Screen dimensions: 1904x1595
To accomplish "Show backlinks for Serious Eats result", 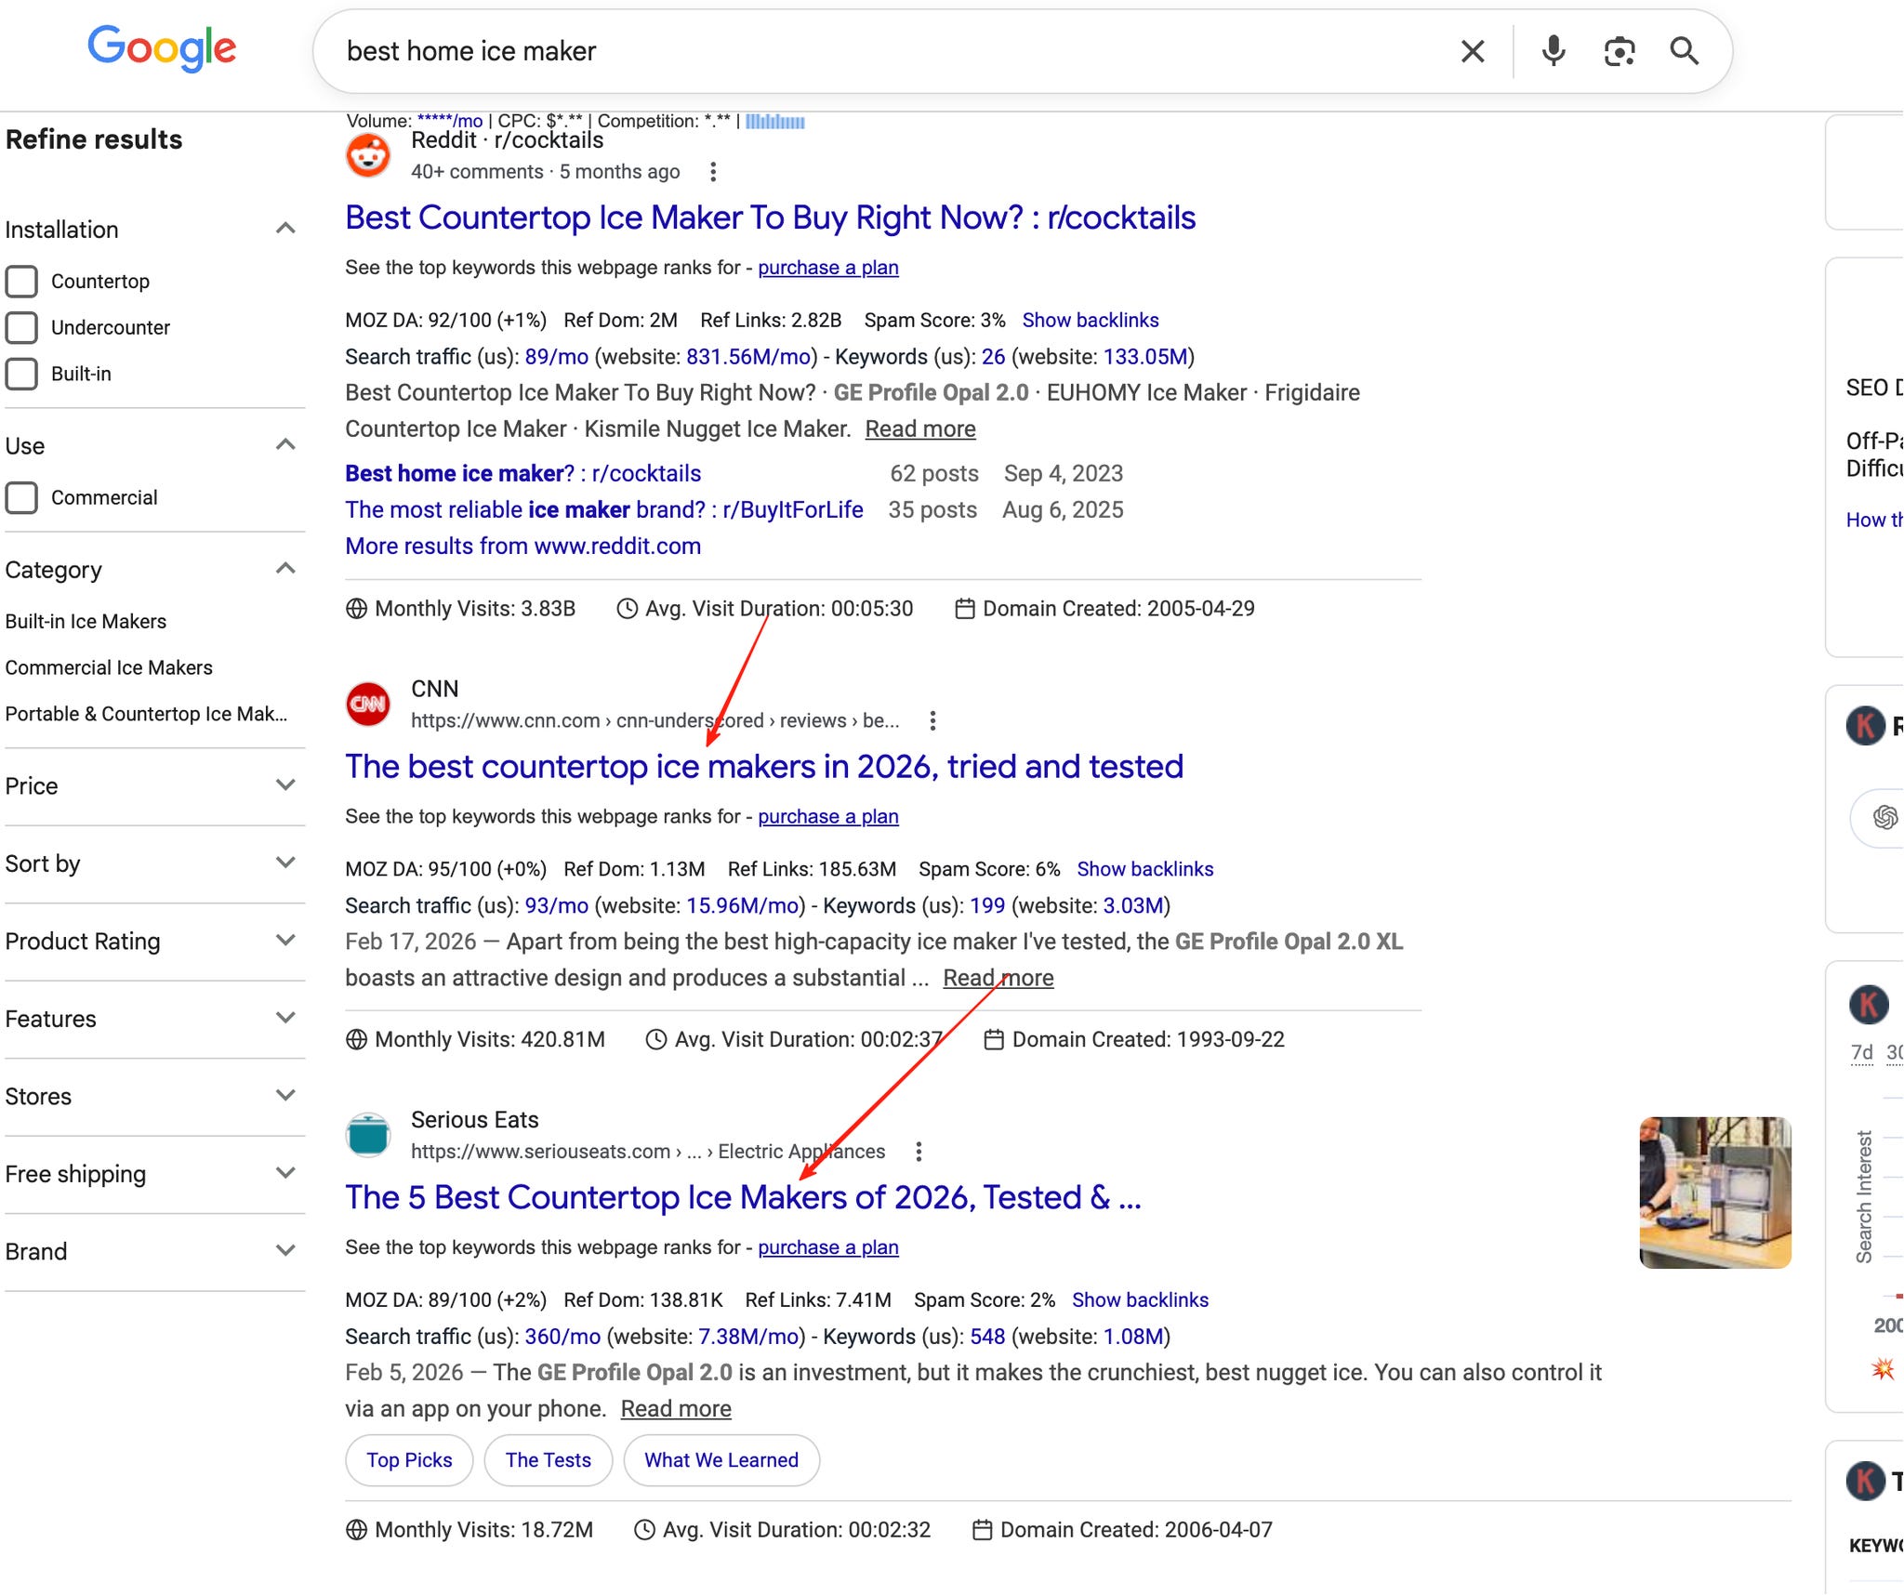I will 1140,1299.
